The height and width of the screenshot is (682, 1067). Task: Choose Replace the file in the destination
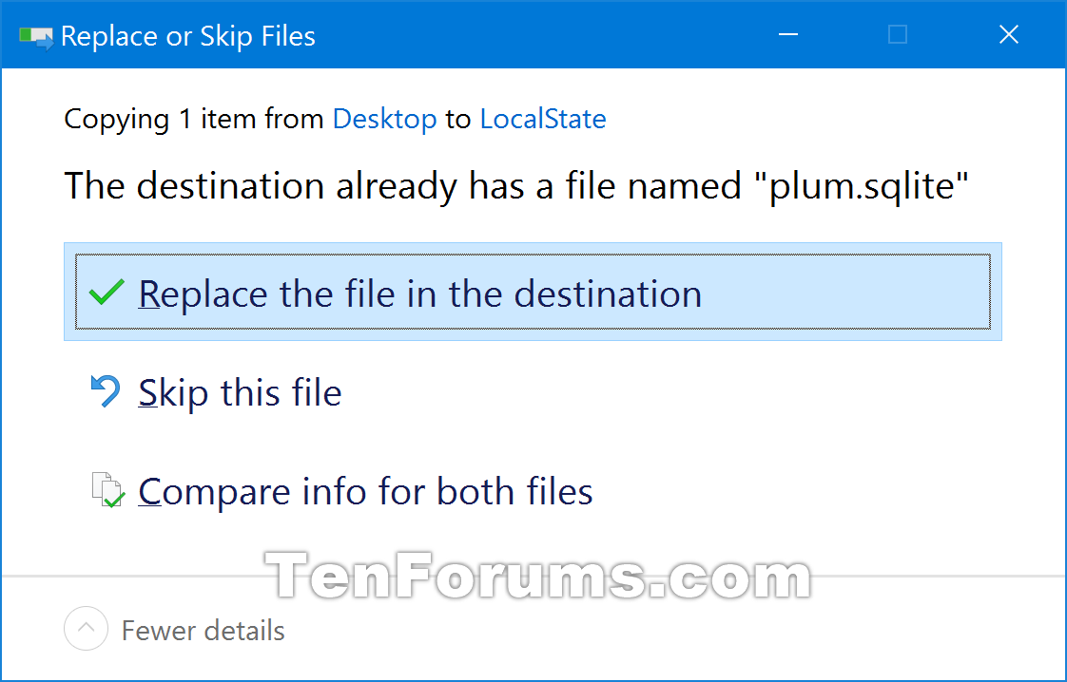click(533, 292)
